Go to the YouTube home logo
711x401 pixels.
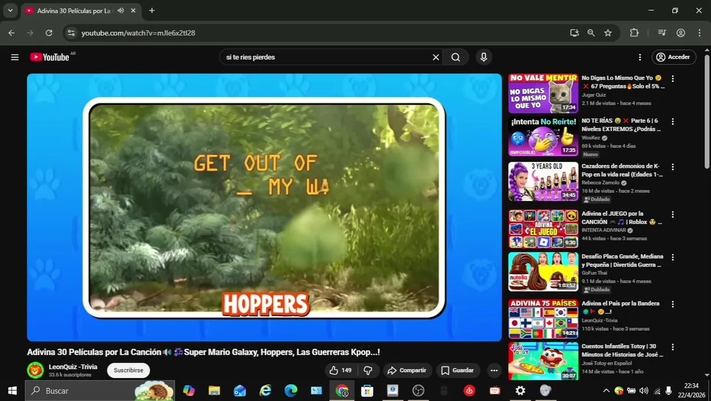50,57
